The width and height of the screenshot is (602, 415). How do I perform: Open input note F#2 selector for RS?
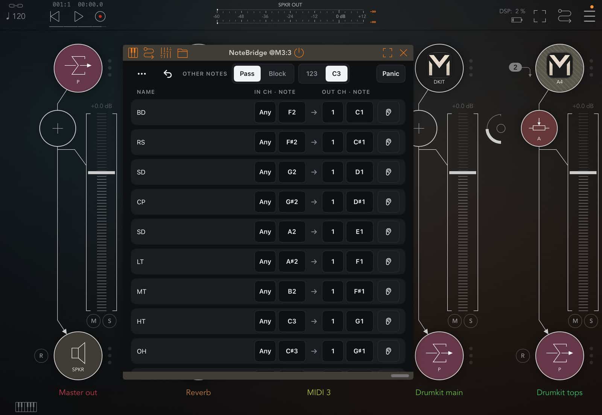(x=292, y=142)
